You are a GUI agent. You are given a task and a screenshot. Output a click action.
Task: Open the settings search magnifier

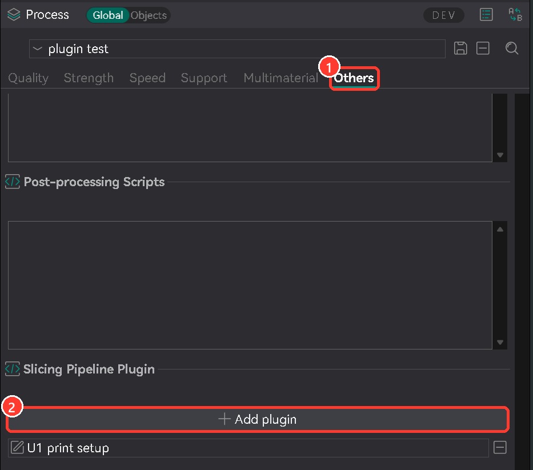[512, 49]
